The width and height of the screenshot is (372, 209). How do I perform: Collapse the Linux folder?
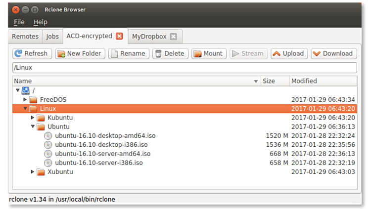click(25, 108)
